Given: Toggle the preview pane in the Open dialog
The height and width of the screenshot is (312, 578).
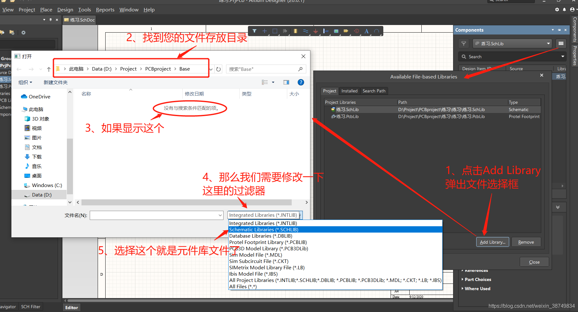Looking at the screenshot, I should (286, 82).
